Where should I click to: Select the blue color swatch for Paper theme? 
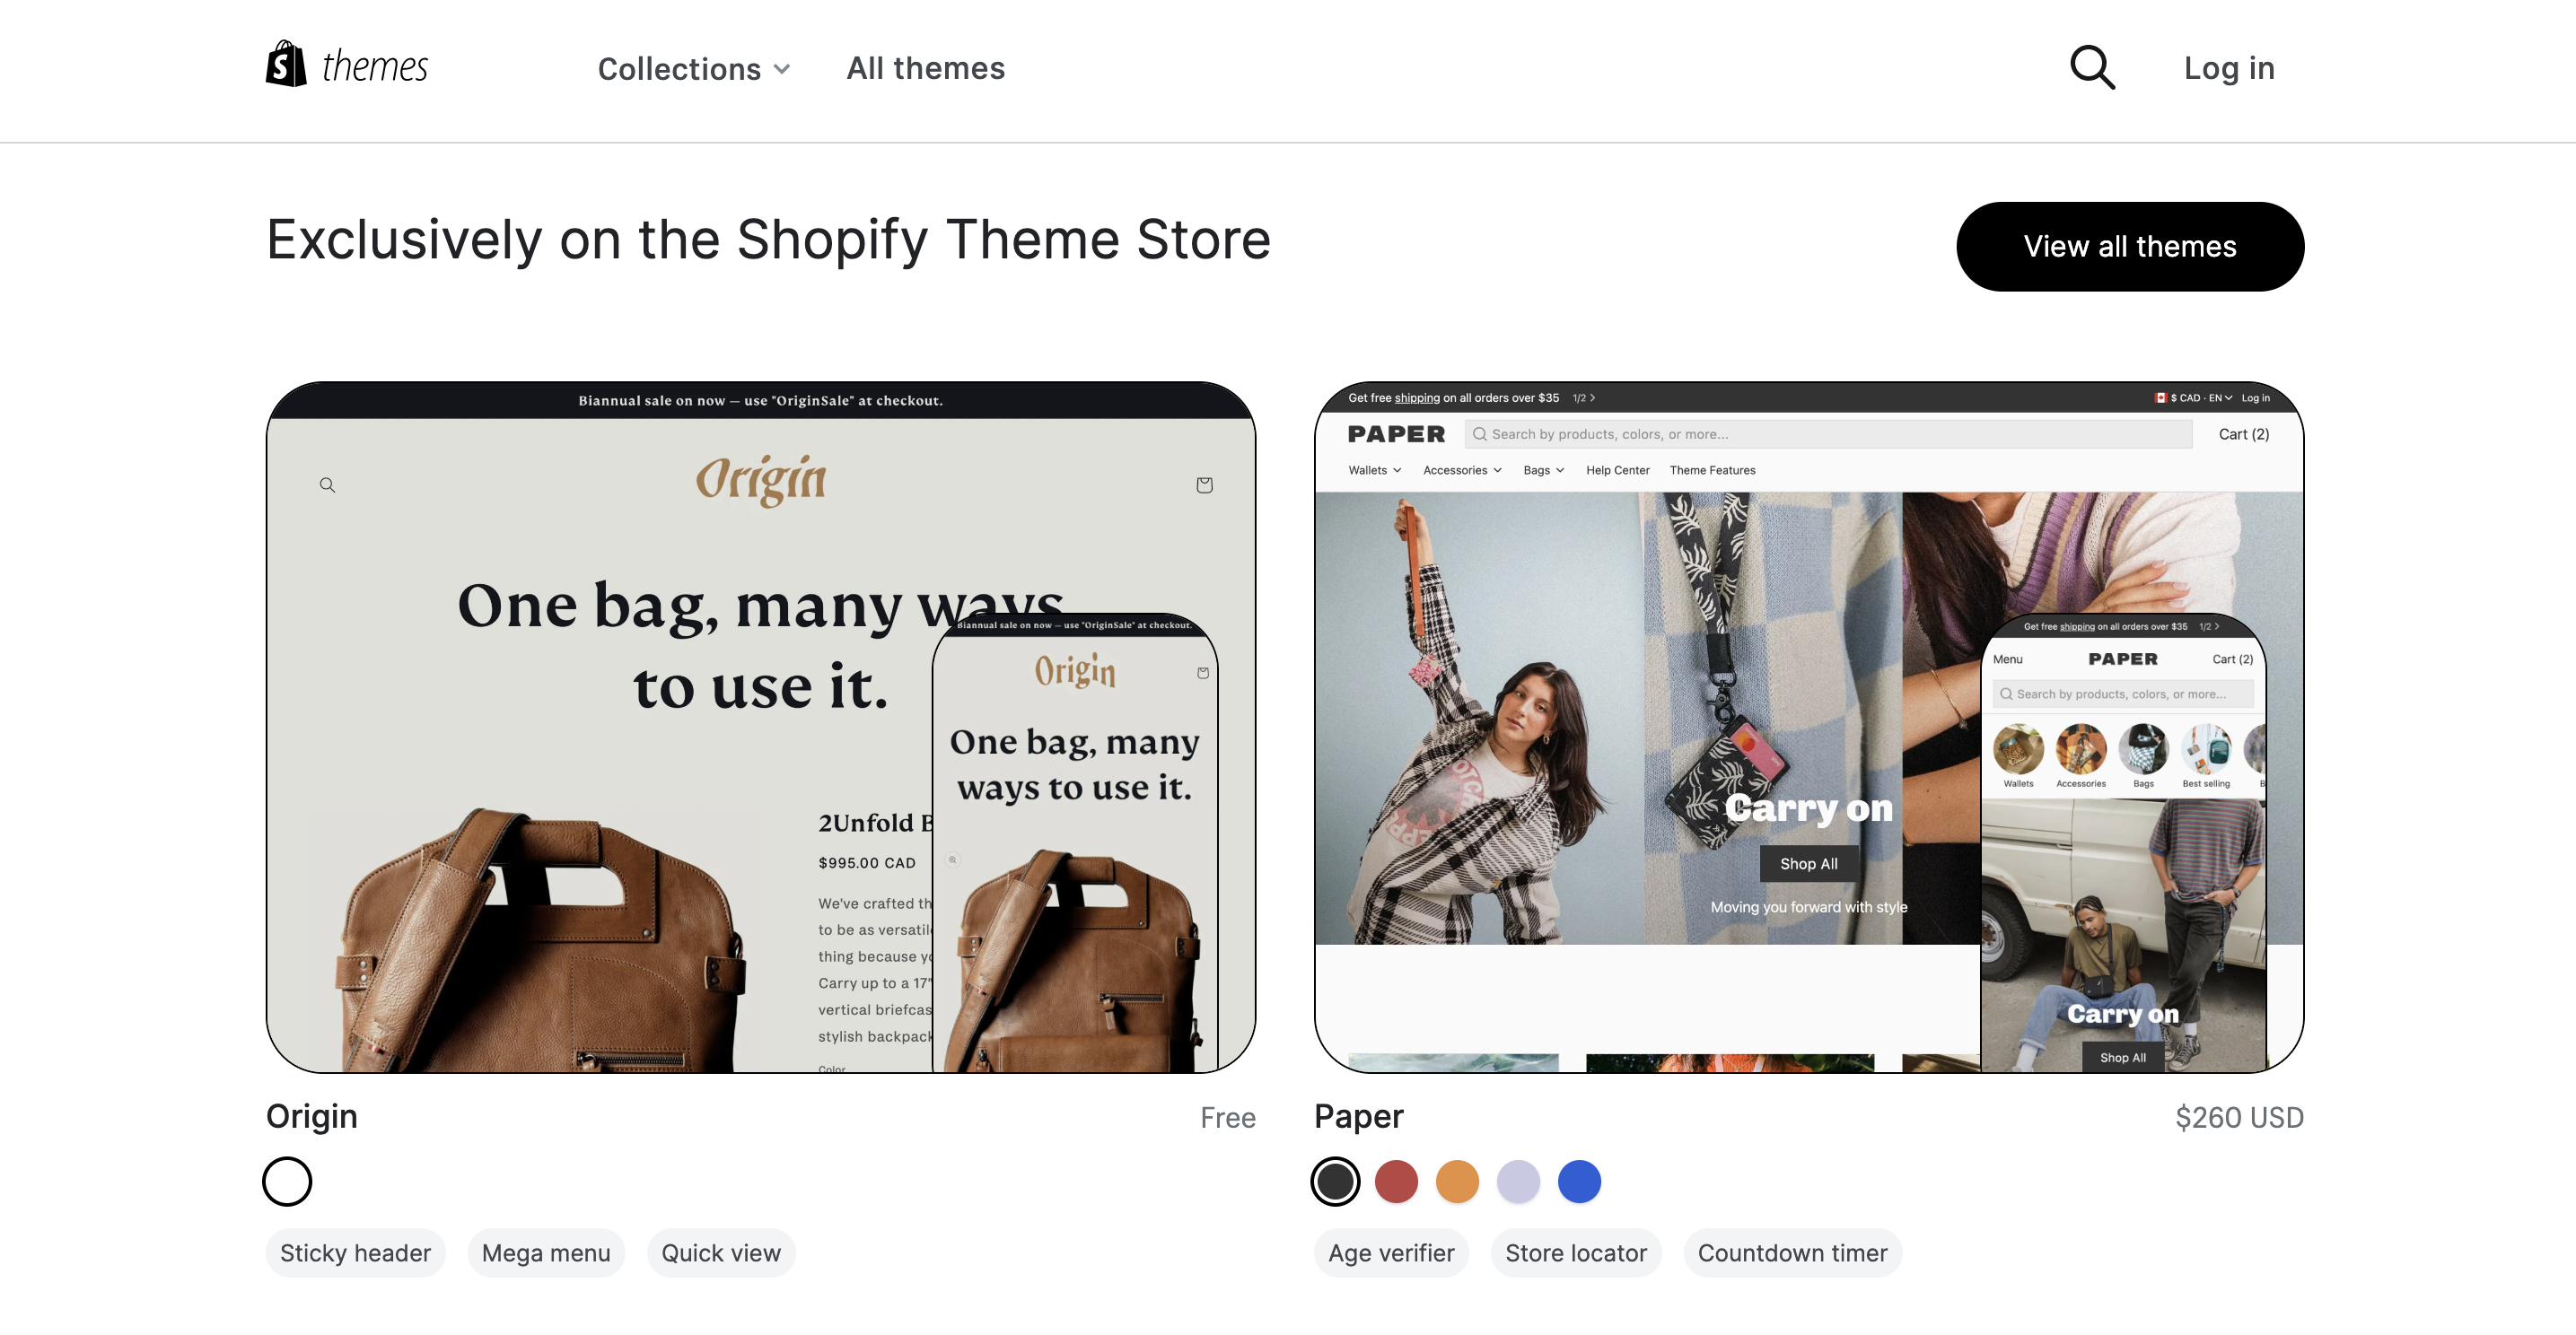[x=1578, y=1182]
